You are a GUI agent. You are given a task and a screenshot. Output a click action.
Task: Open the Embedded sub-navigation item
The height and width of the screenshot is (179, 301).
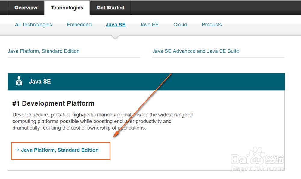pyautogui.click(x=79, y=25)
